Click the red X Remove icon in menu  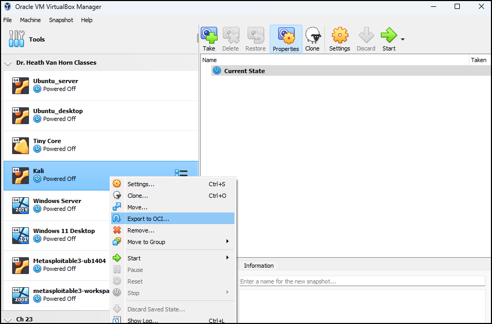pos(117,230)
